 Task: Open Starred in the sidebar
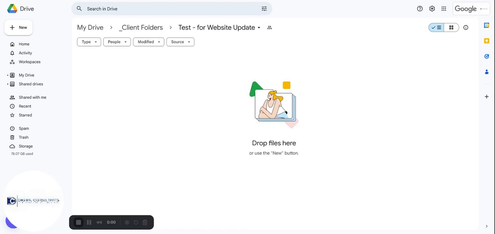coord(25,115)
